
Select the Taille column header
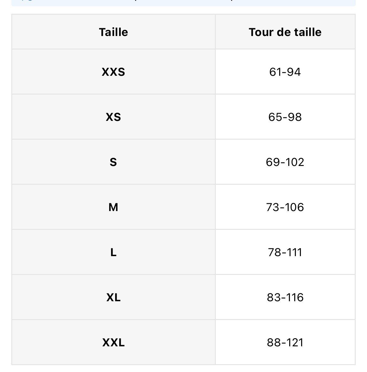coord(113,32)
